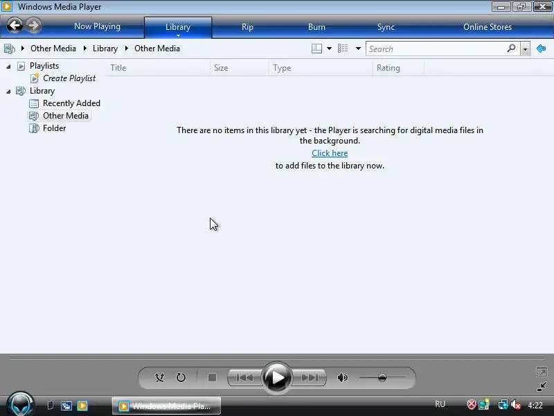Switch to full screen view icon
Viewport: 554px width, 416px height.
(x=542, y=372)
